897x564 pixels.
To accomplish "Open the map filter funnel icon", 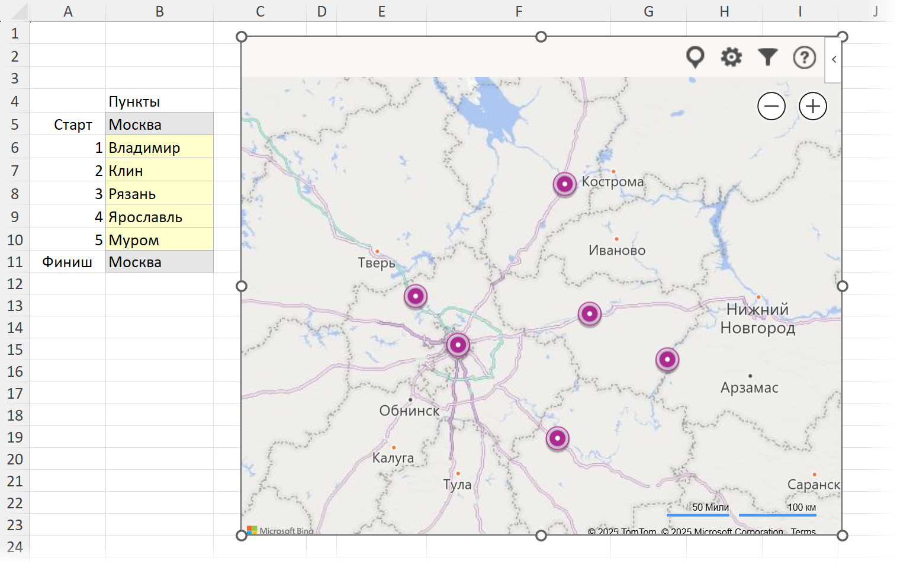I will pyautogui.click(x=768, y=57).
